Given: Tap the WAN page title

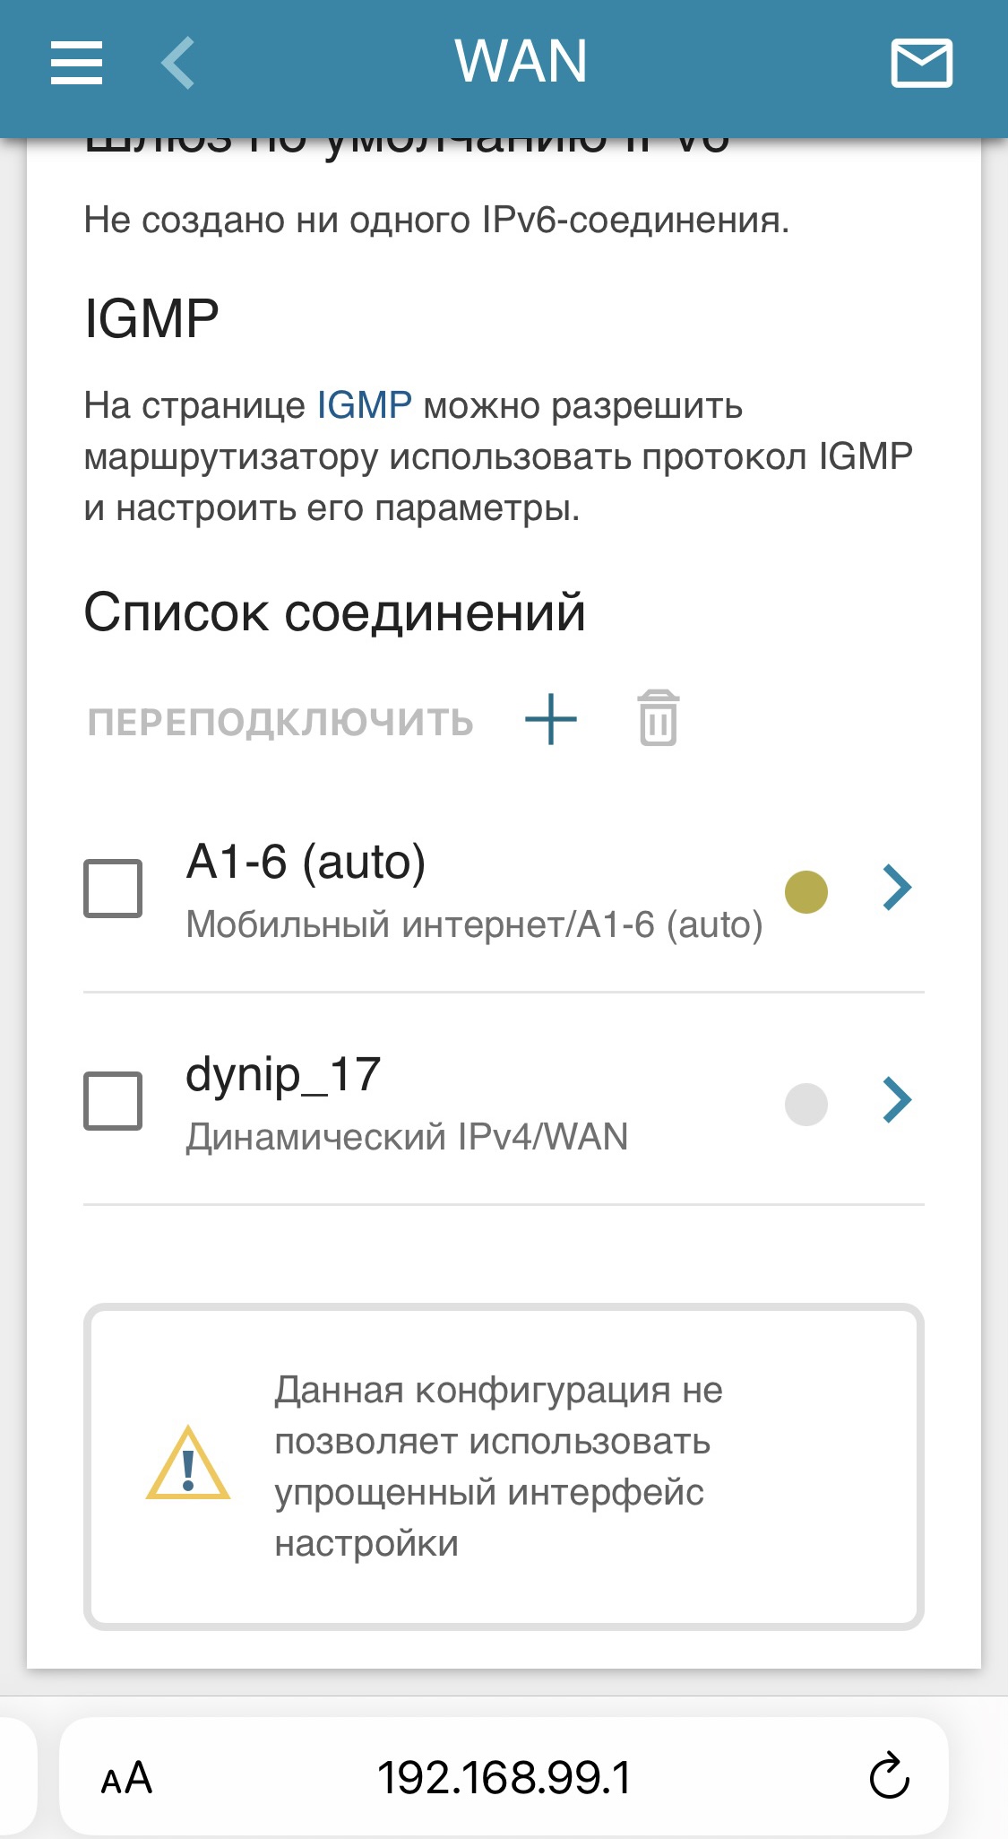Looking at the screenshot, I should point(521,61).
